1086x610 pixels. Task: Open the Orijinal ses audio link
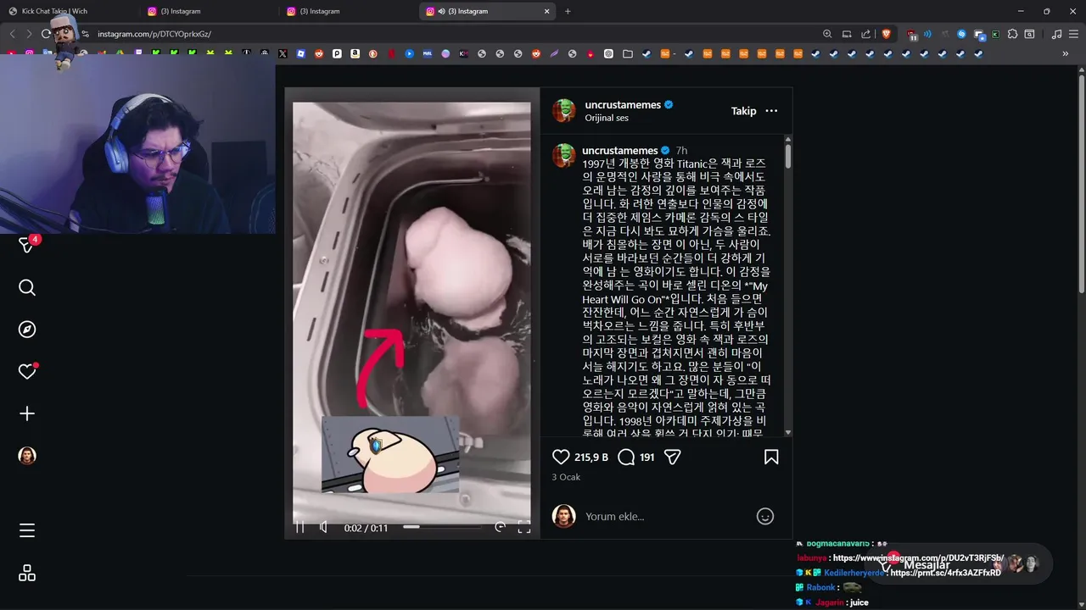pyautogui.click(x=607, y=118)
